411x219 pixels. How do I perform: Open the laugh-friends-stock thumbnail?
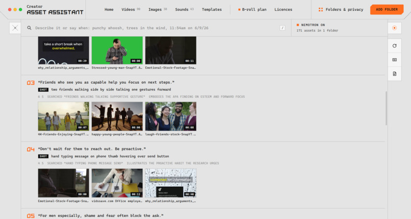click(x=171, y=116)
